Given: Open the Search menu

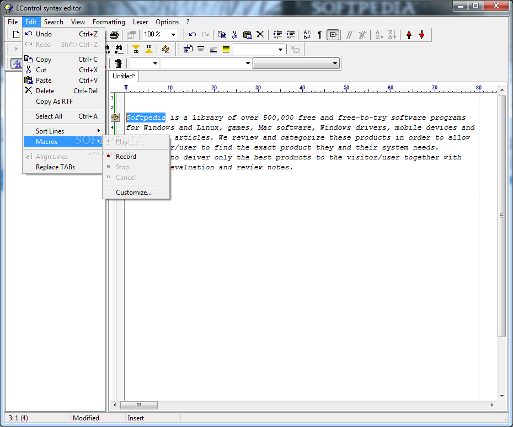Looking at the screenshot, I should pos(54,22).
